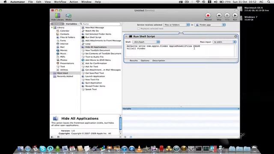Select Run Shell Script in actions list
Screen dimensions: 274x154
(x=93, y=37)
